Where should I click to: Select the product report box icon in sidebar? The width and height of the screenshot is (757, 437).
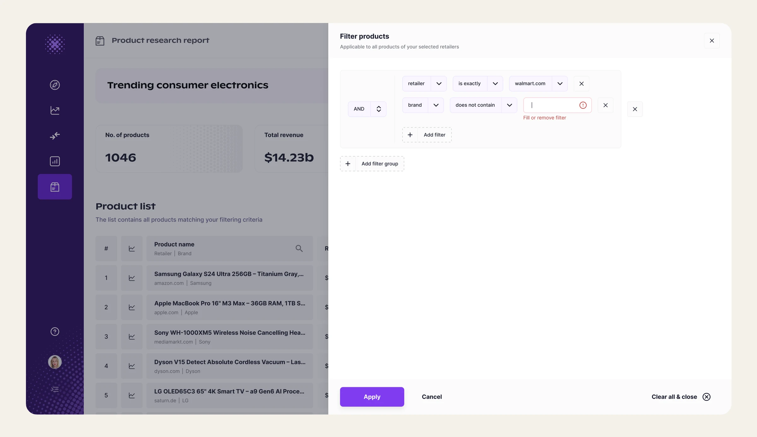coord(55,187)
